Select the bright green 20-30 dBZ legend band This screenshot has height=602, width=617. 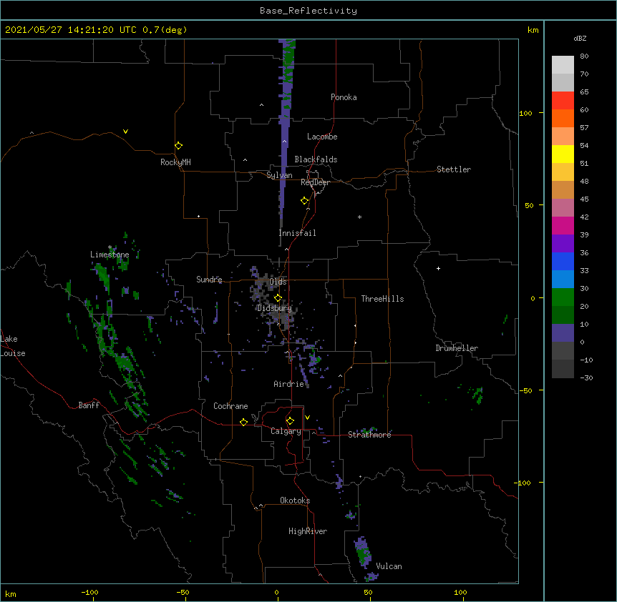tap(563, 297)
